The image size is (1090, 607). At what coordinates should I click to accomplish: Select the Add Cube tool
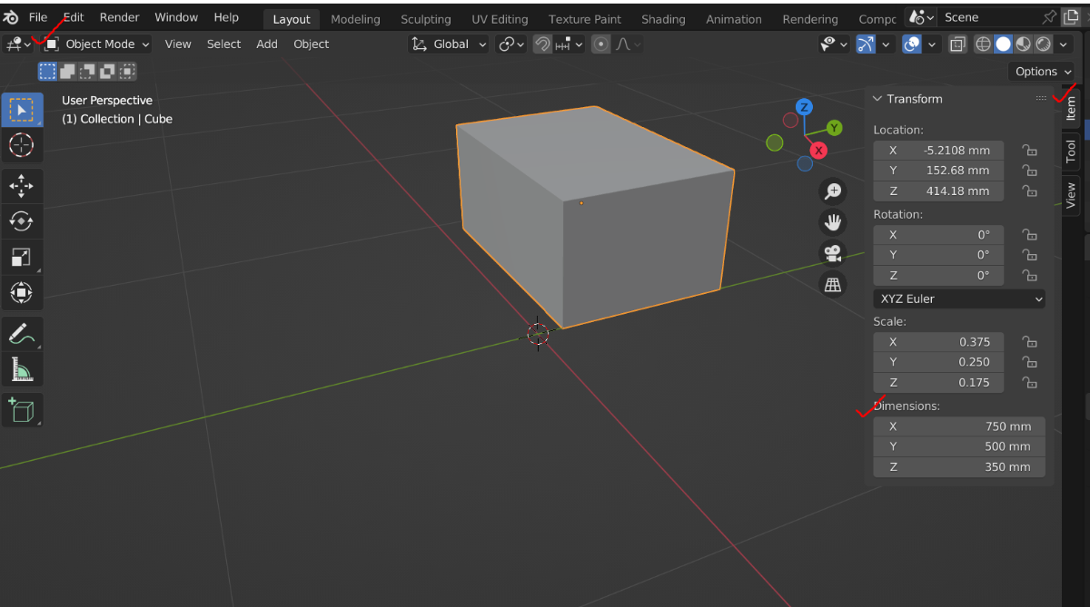click(x=21, y=411)
